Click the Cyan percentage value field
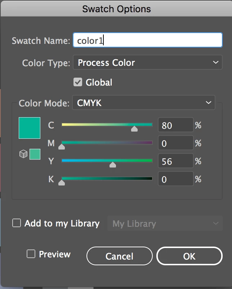The width and height of the screenshot is (232, 289). [175, 125]
